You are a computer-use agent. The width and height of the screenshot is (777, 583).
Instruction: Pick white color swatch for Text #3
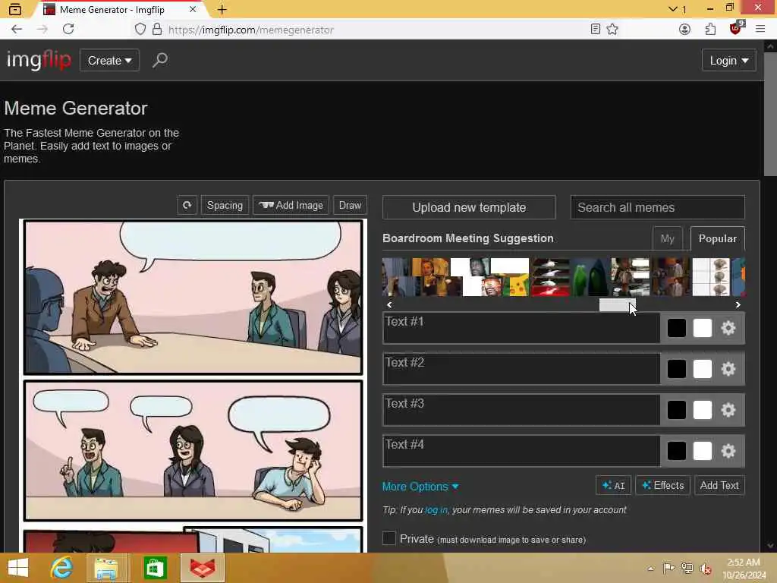point(702,410)
